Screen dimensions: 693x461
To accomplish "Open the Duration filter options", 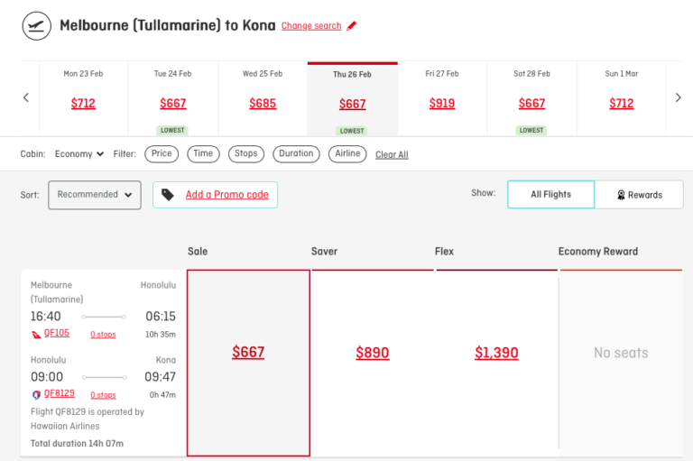I will (296, 154).
